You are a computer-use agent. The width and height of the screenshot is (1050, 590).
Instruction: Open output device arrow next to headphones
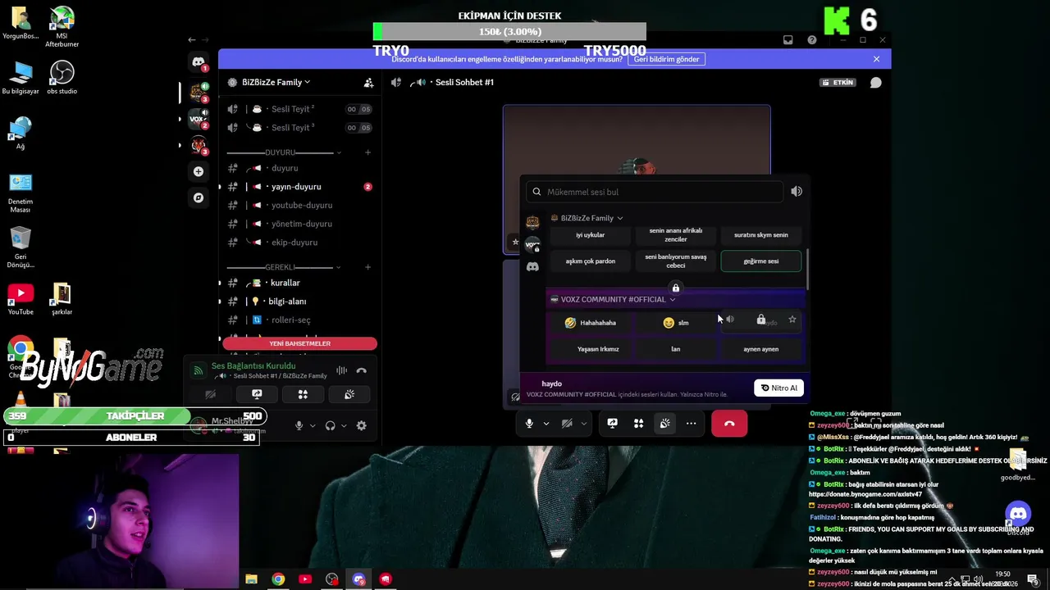(344, 425)
